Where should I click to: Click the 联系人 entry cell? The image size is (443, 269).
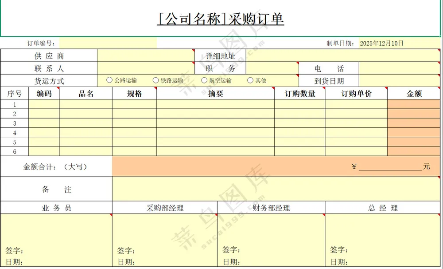click(x=146, y=68)
